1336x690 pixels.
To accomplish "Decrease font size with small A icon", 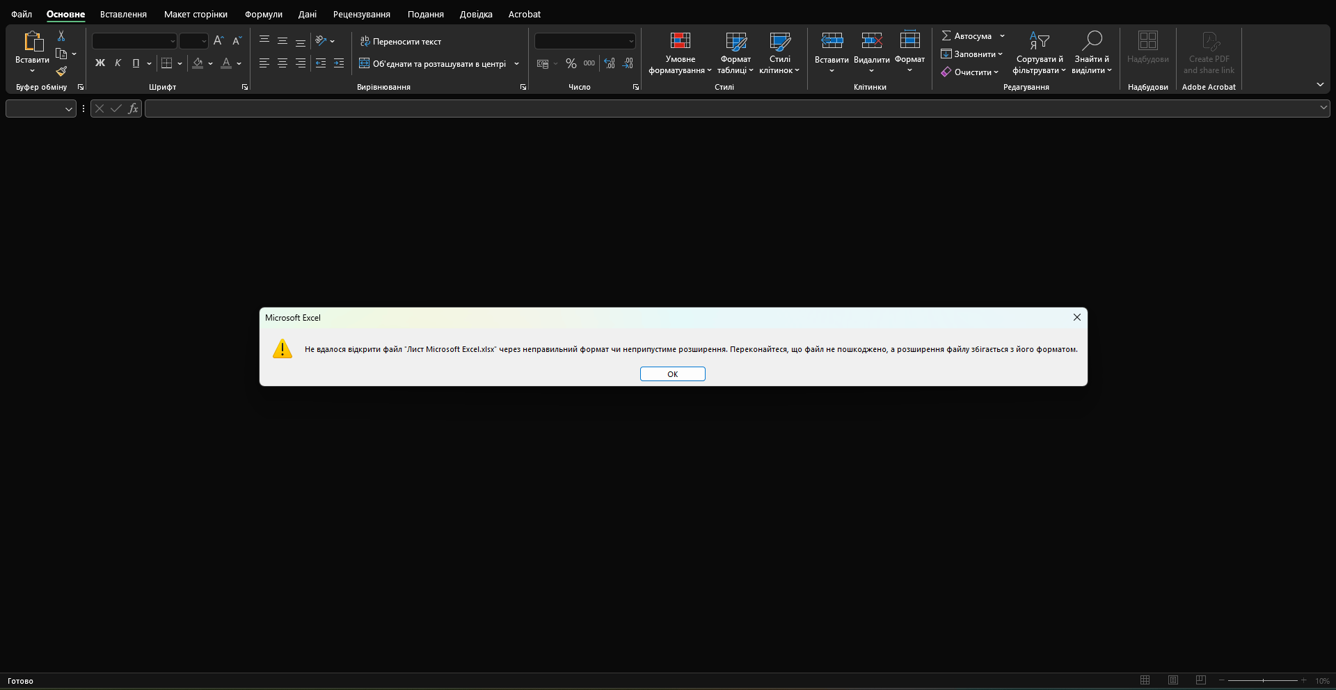I will point(237,41).
